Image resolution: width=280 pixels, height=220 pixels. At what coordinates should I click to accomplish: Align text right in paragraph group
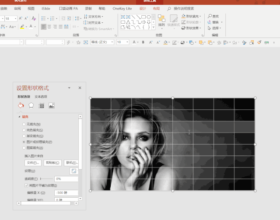(x=55, y=27)
